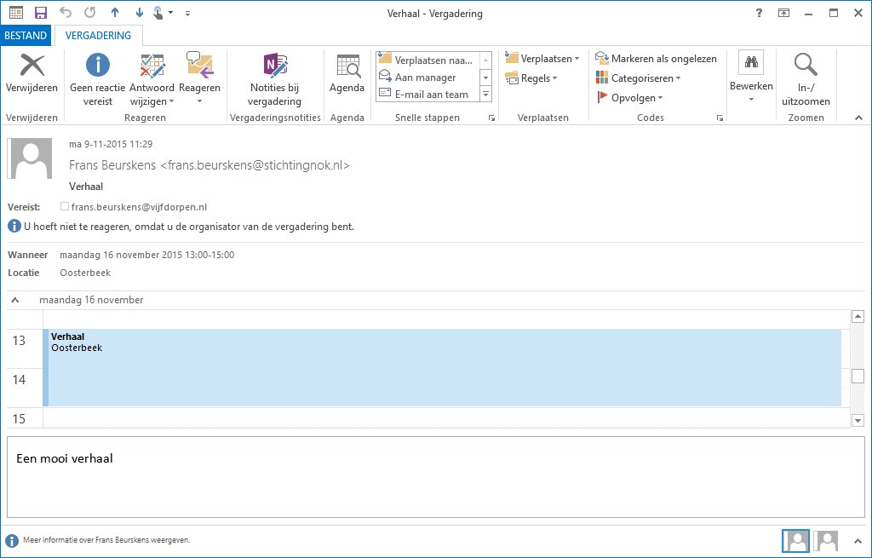Open the Agenda calendar icon
This screenshot has width=872, height=558.
click(x=347, y=66)
